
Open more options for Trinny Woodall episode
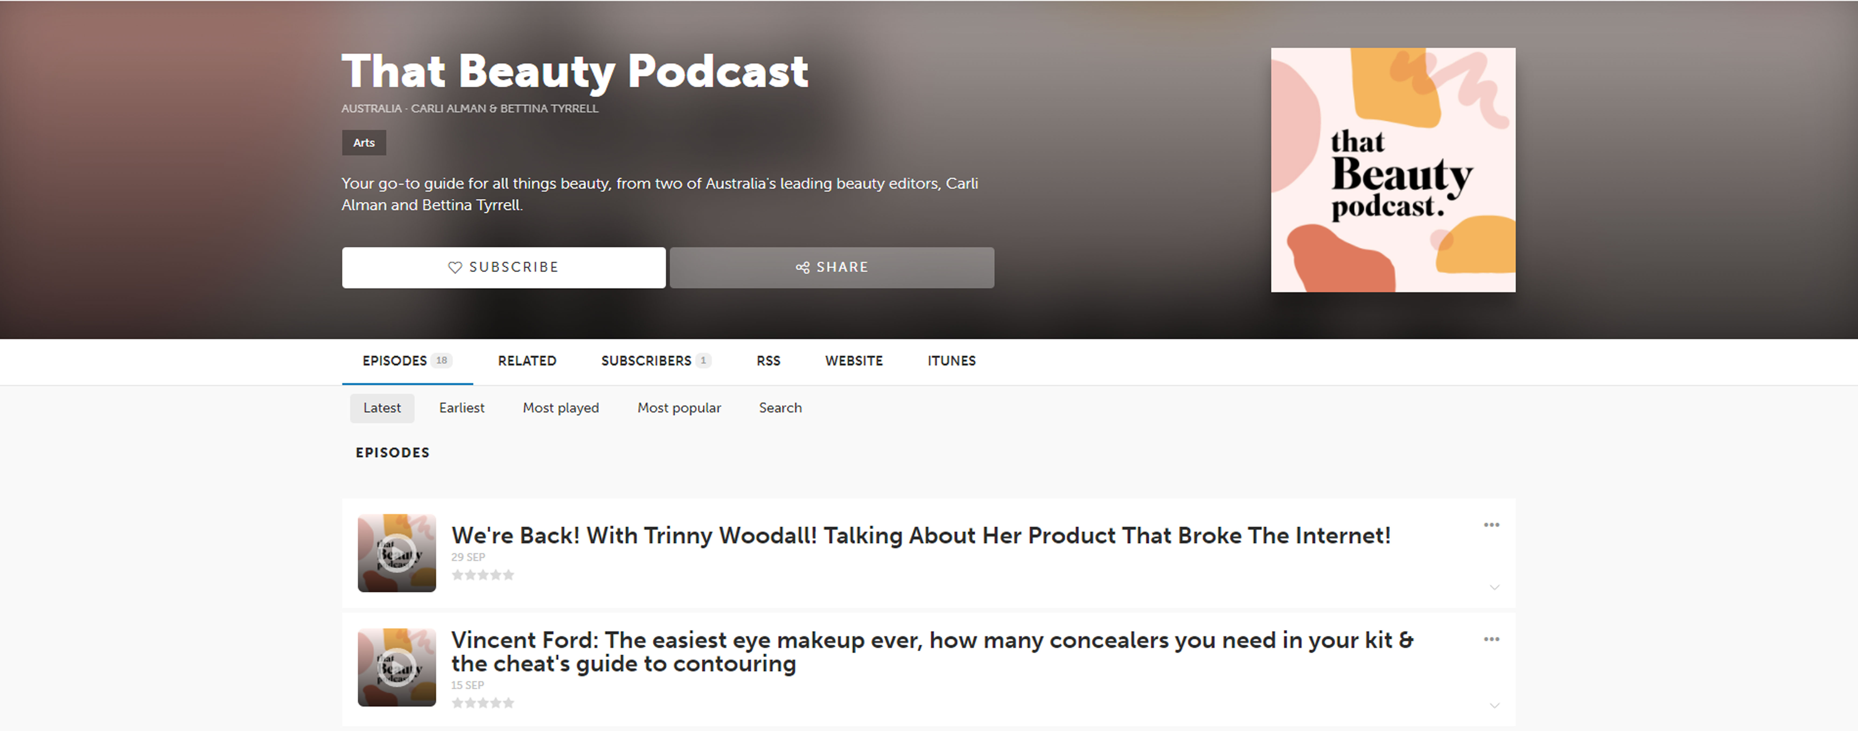pos(1492,525)
